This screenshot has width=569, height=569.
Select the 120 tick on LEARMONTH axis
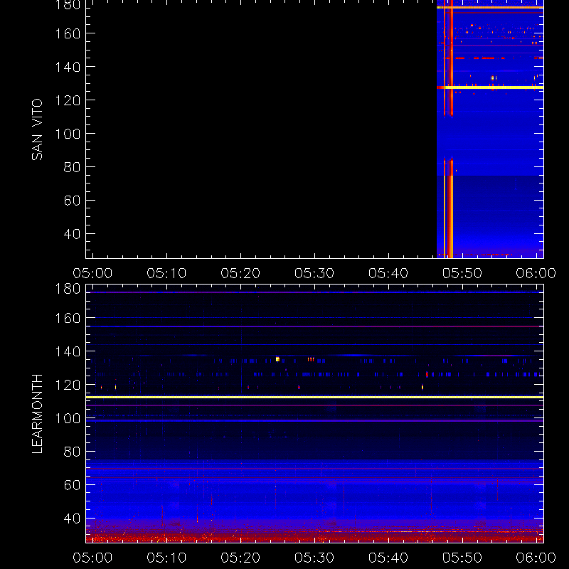click(x=68, y=385)
